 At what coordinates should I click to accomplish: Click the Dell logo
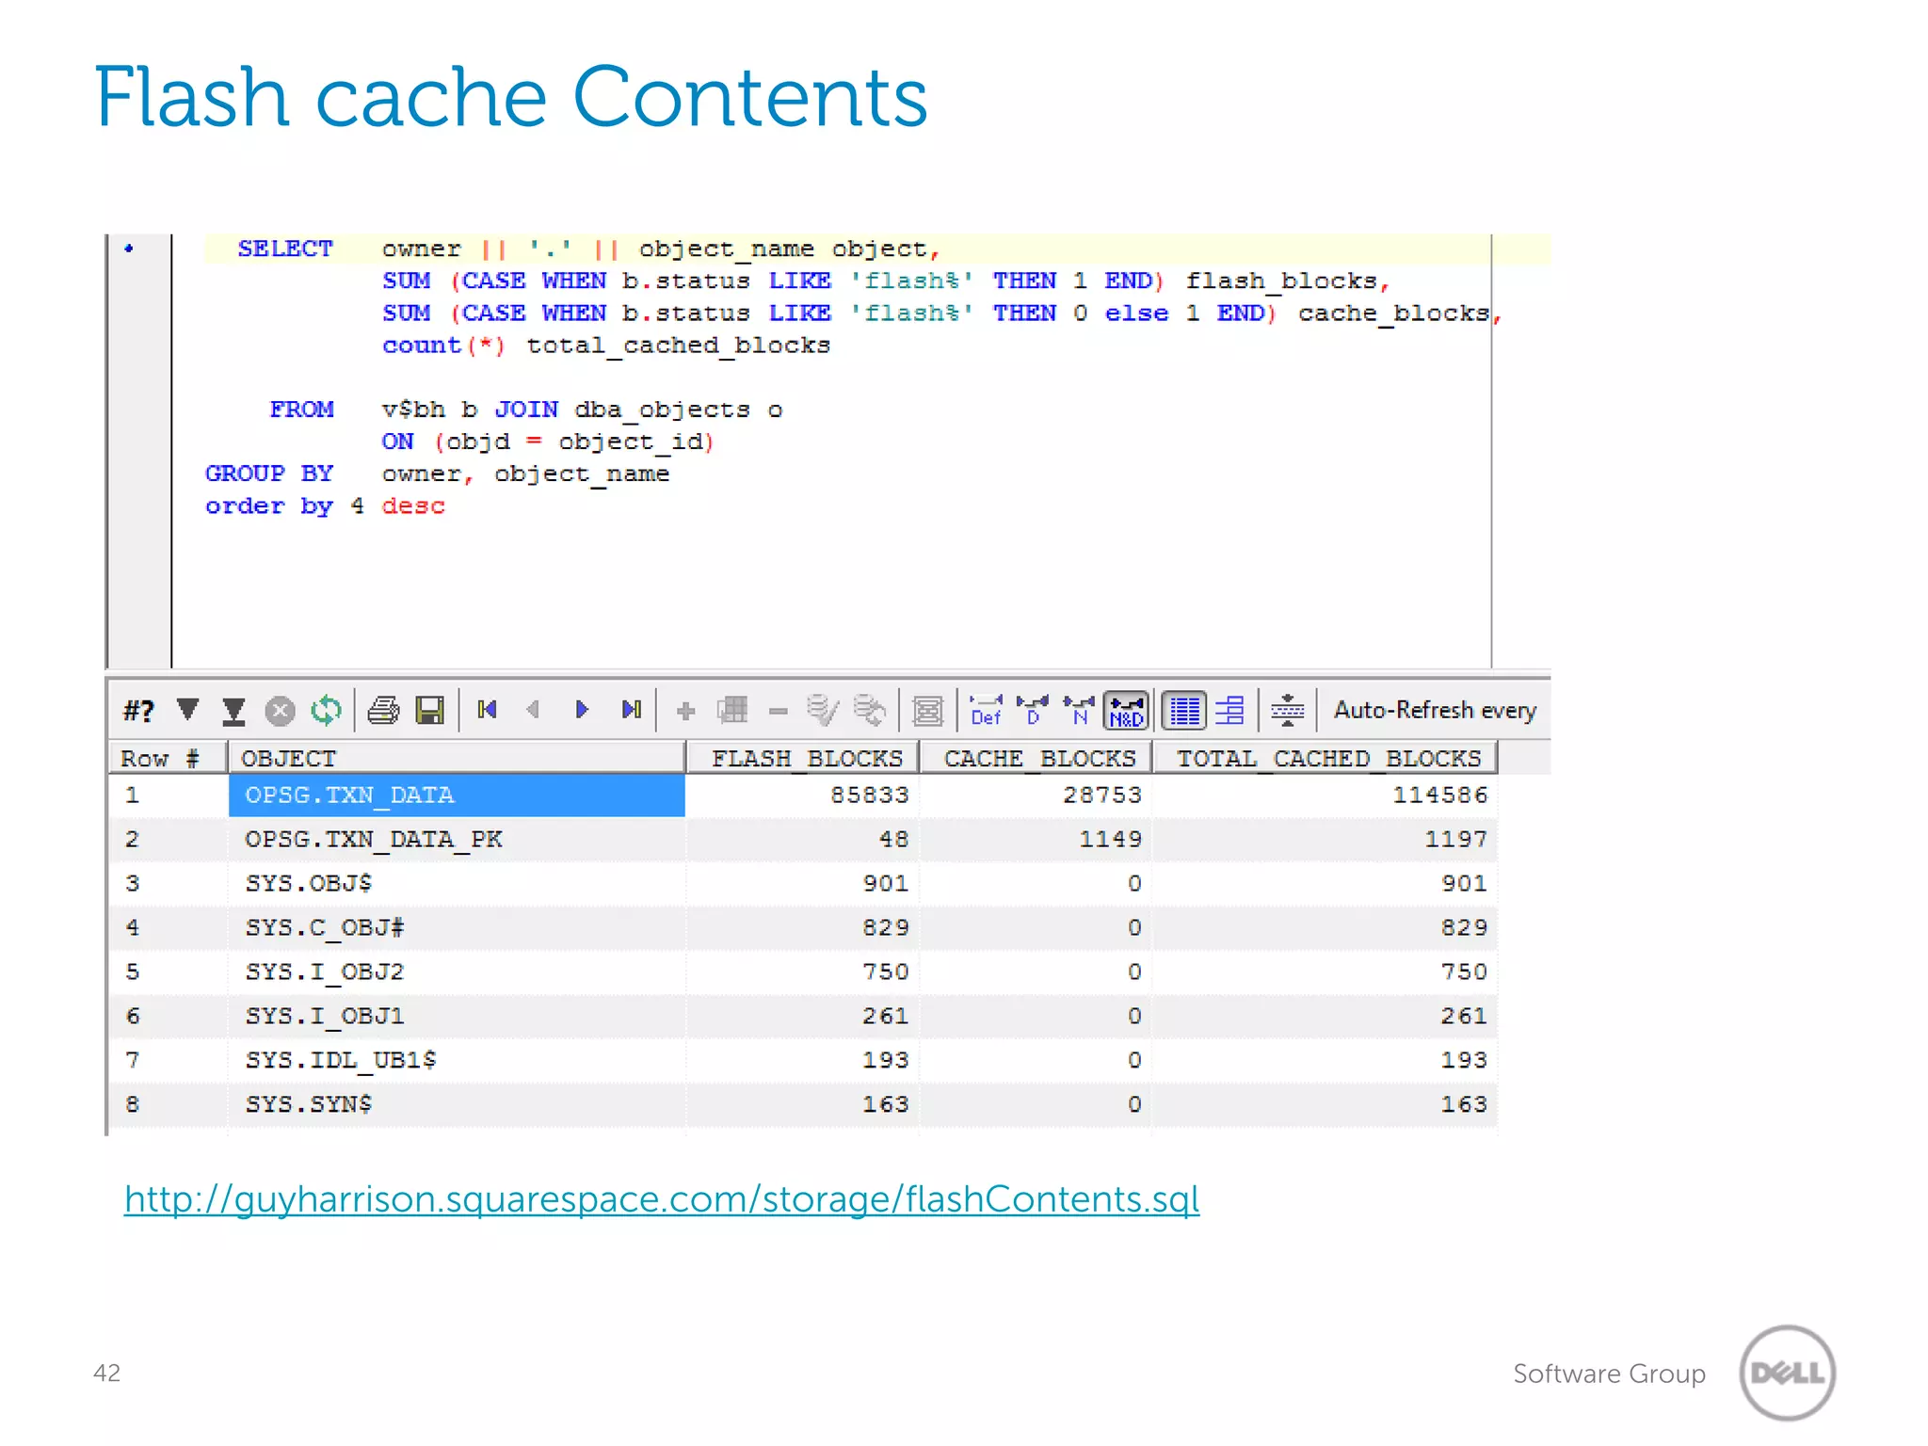(x=1787, y=1373)
